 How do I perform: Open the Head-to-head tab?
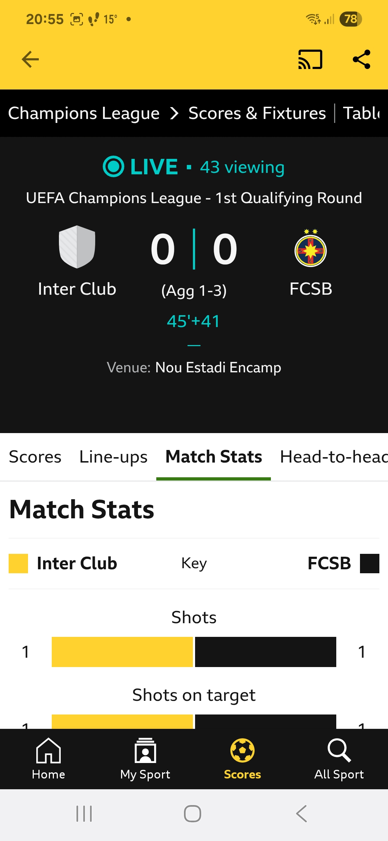click(x=333, y=457)
